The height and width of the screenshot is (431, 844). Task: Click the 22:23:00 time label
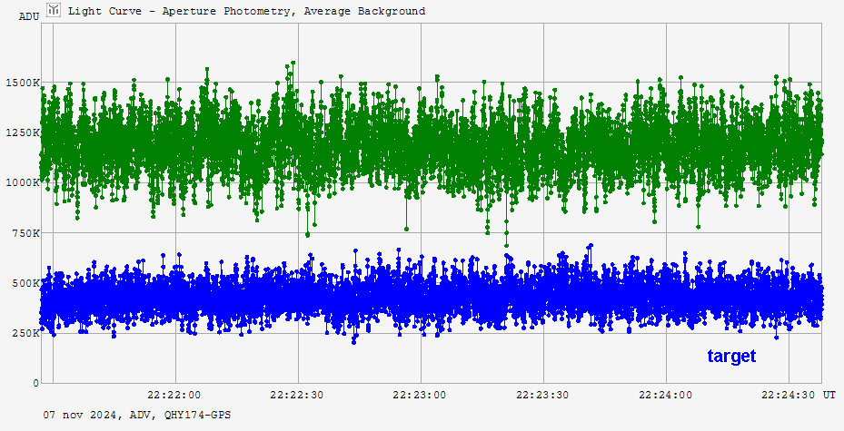click(420, 395)
